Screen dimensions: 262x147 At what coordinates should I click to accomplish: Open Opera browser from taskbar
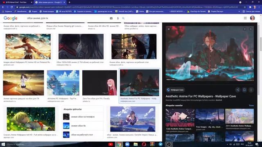pyautogui.click(x=144, y=144)
